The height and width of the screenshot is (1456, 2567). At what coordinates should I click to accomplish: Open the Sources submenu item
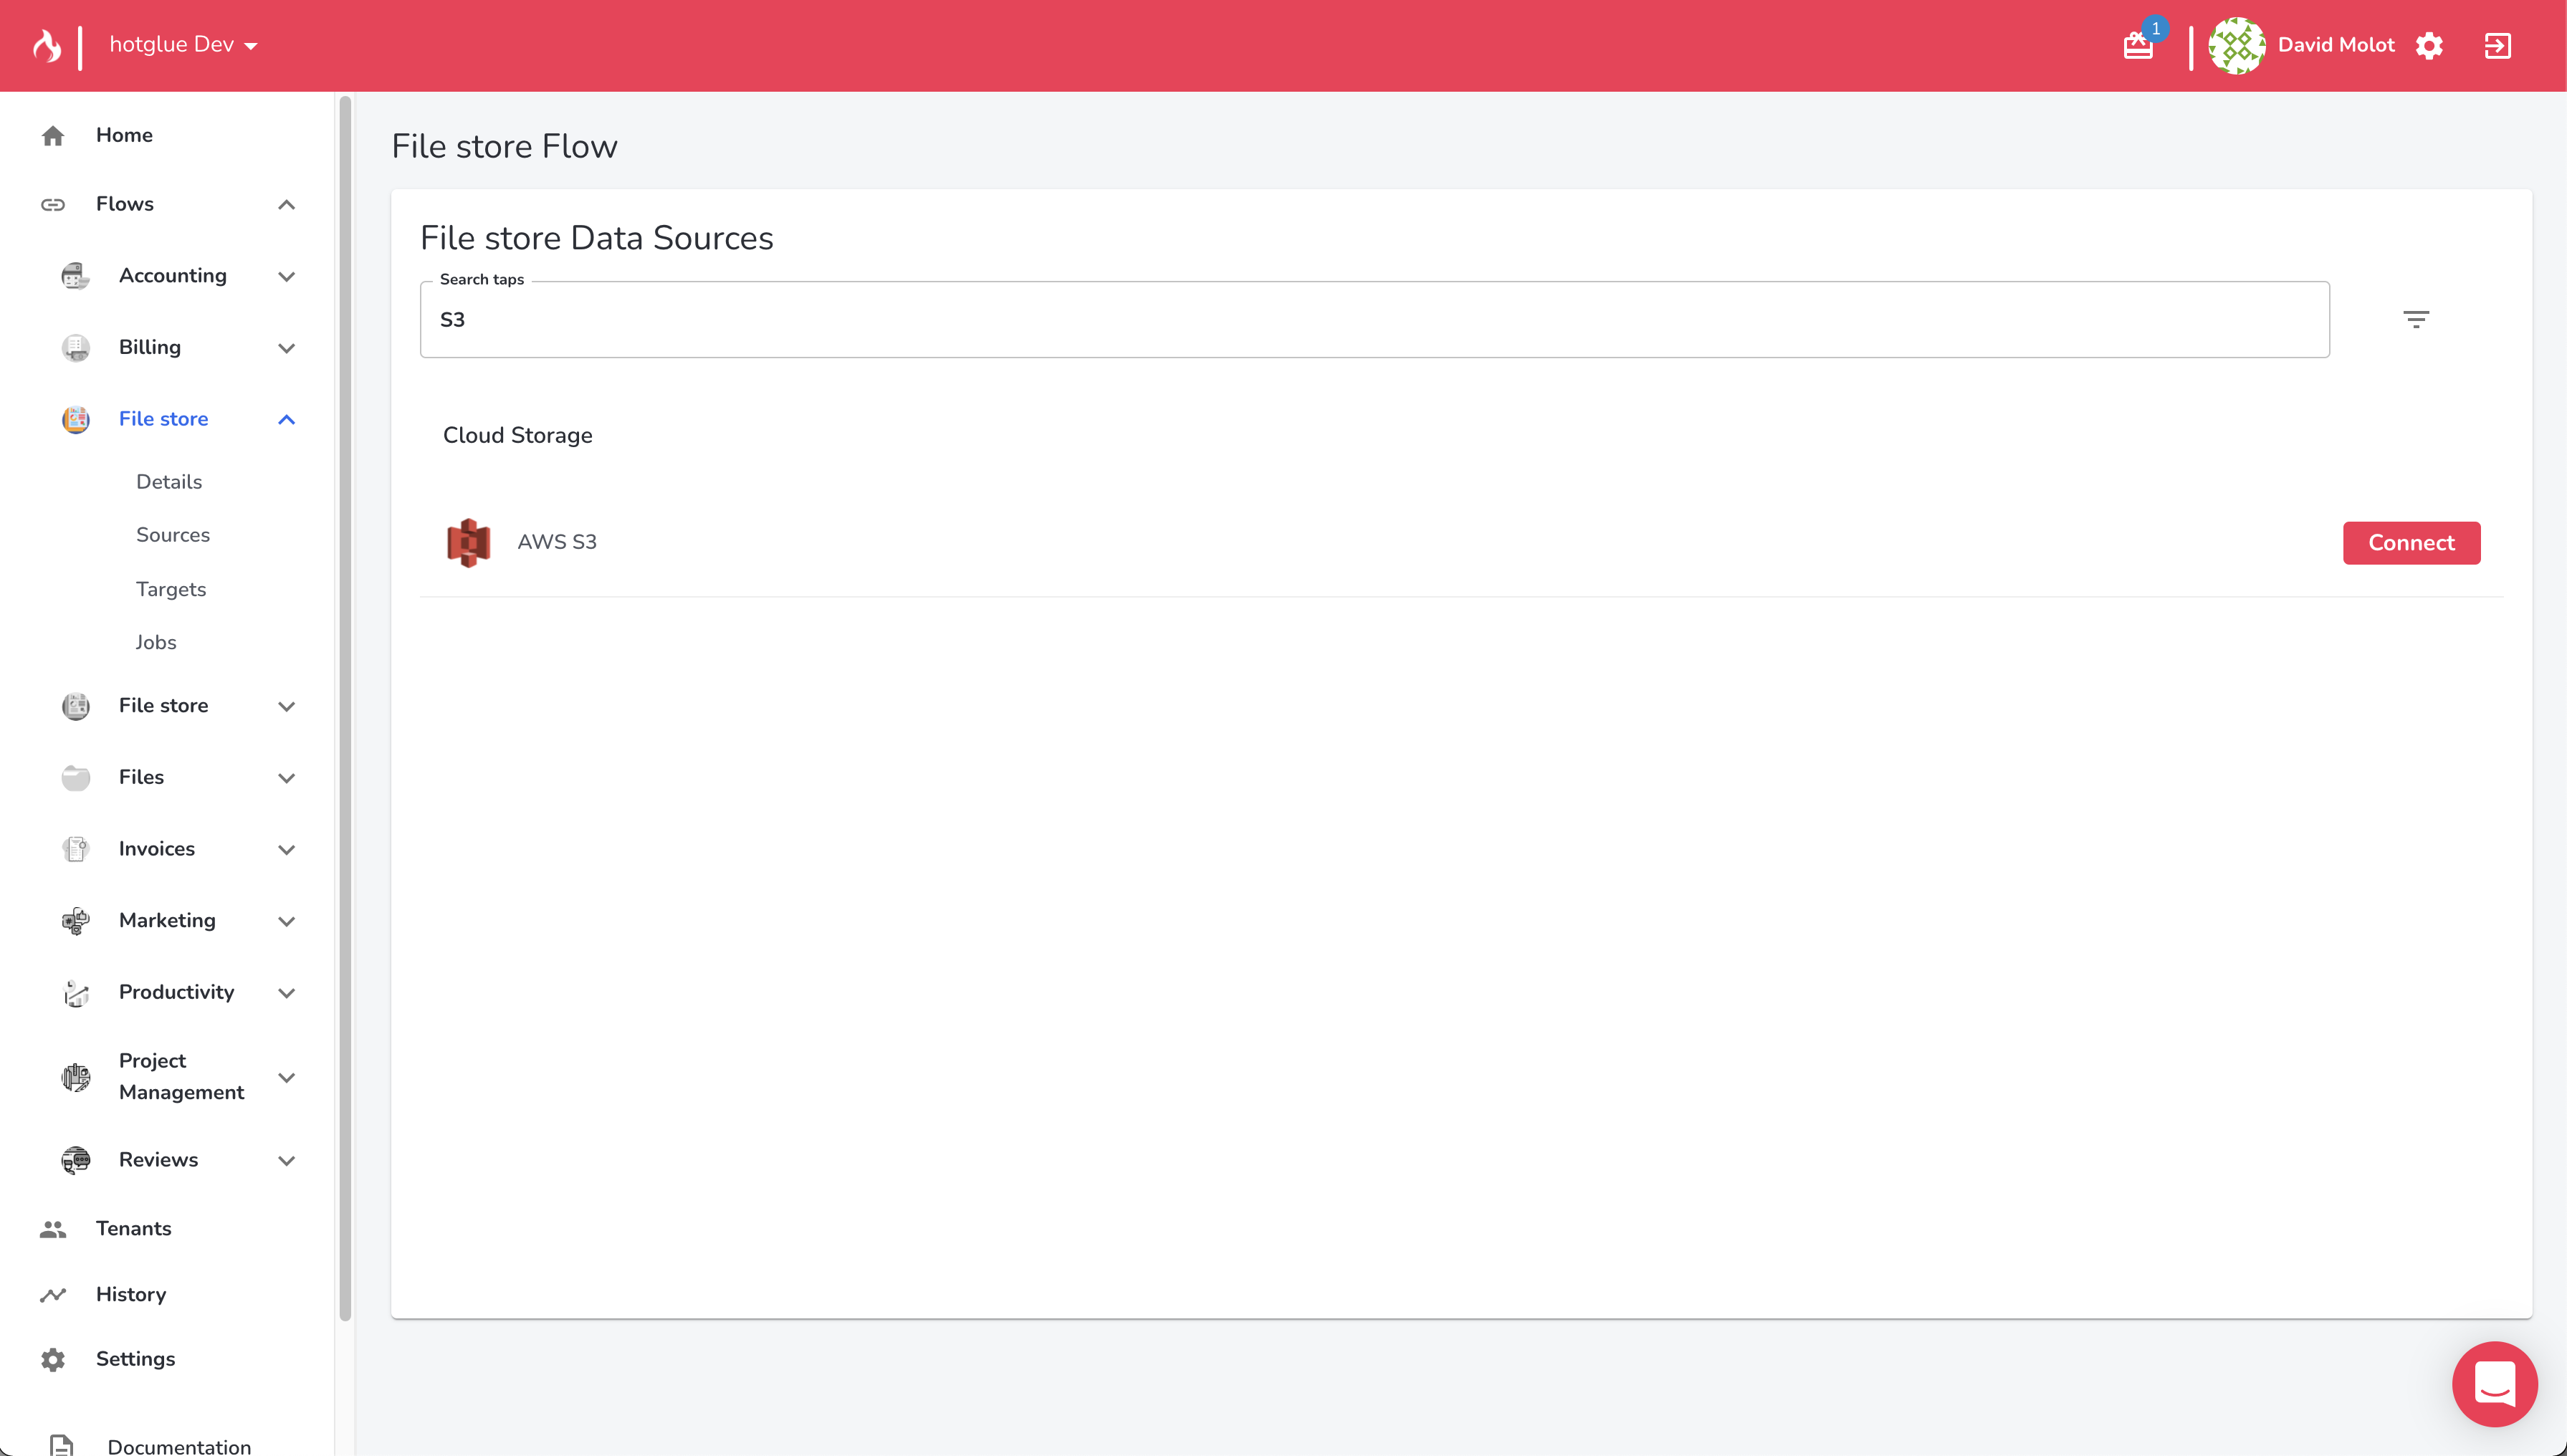[173, 535]
